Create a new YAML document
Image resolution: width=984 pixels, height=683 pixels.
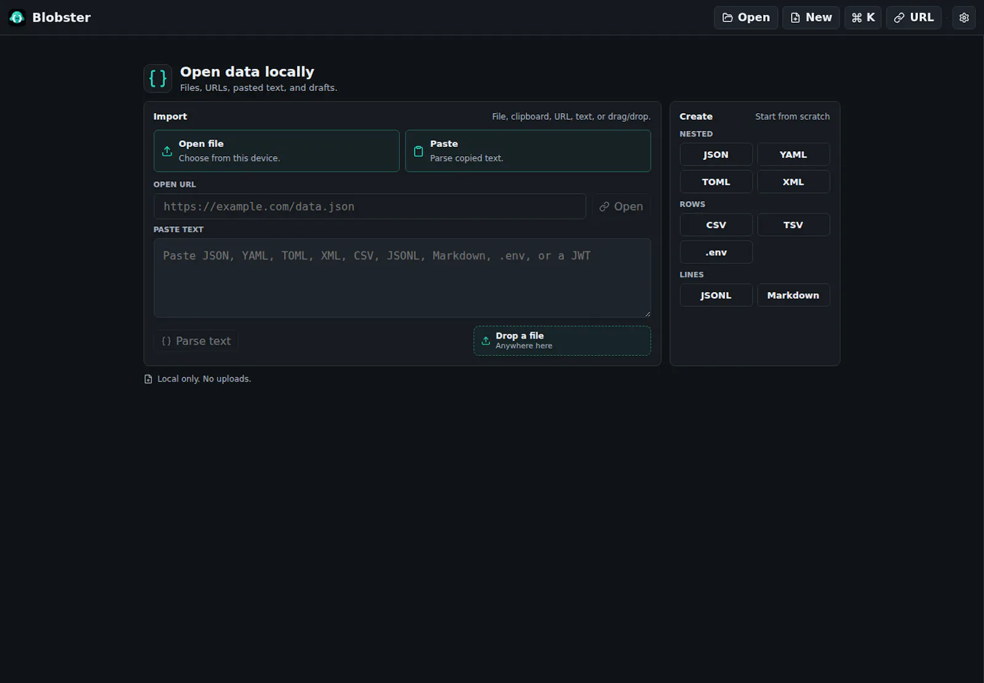click(x=793, y=154)
